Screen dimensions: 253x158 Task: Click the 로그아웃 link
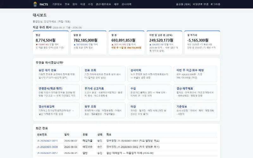pos(215,4)
